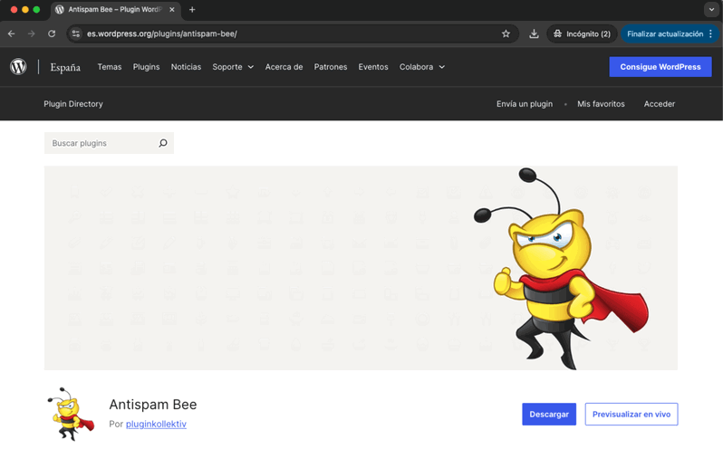
Task: Click Finalizar actualización button
Action: [x=664, y=33]
